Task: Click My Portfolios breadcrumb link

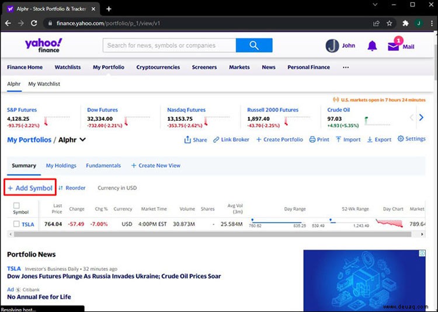Action: click(29, 140)
